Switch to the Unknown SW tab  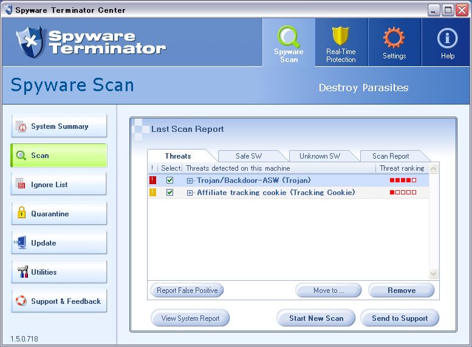click(x=320, y=156)
